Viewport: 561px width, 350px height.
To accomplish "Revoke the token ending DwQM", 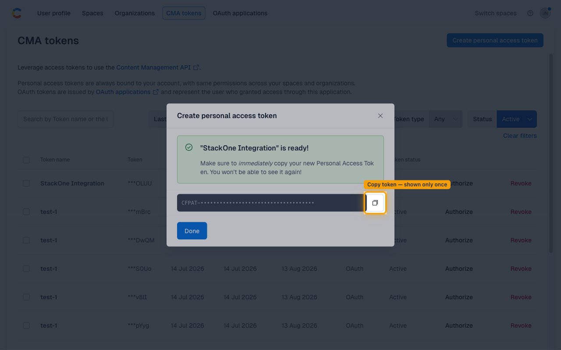I will pos(521,240).
